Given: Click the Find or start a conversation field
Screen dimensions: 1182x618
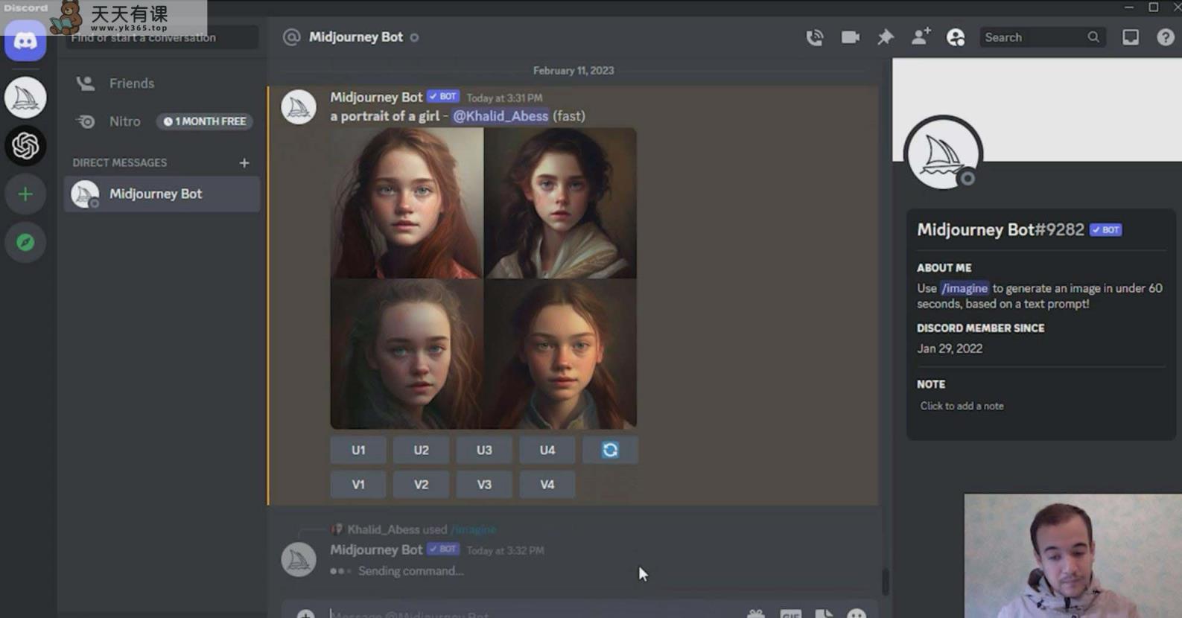Looking at the screenshot, I should pyautogui.click(x=162, y=37).
